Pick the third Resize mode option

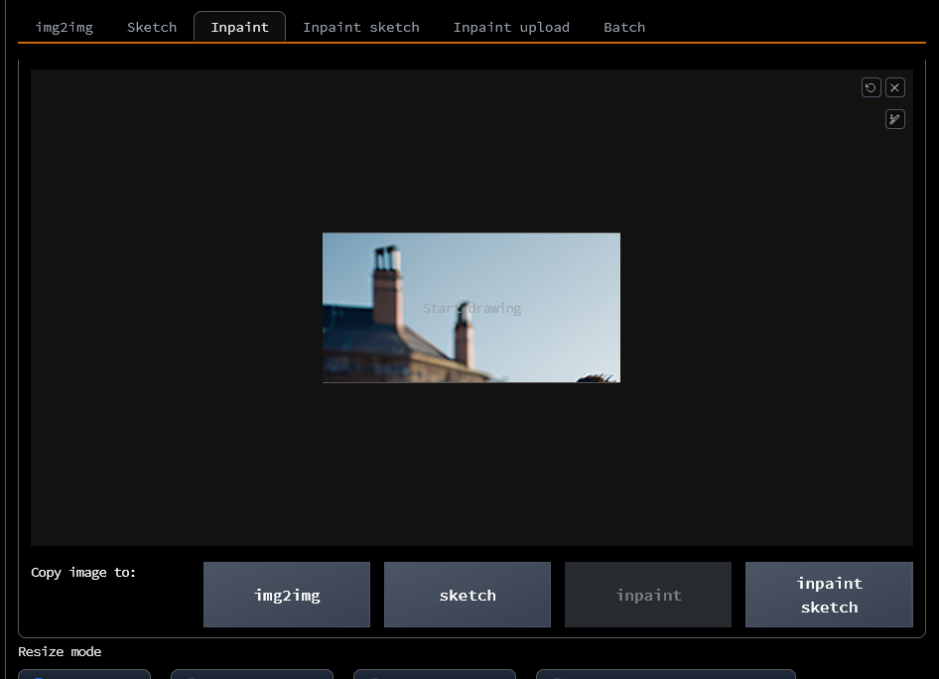(435, 676)
